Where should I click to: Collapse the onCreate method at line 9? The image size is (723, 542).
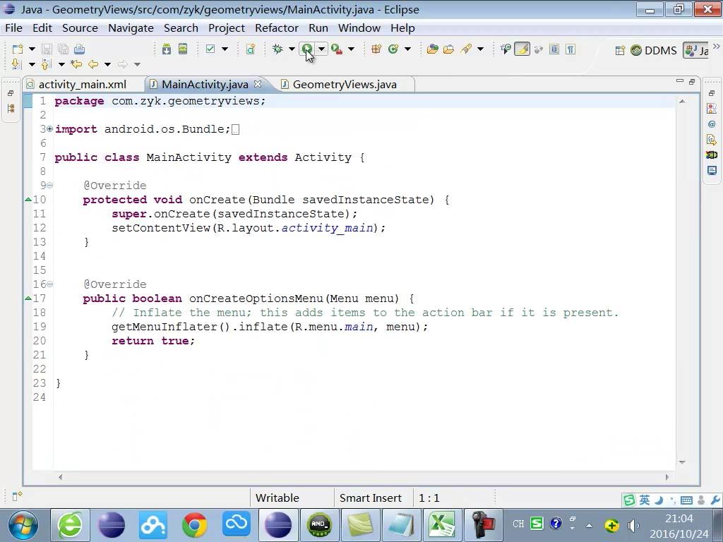(x=49, y=186)
